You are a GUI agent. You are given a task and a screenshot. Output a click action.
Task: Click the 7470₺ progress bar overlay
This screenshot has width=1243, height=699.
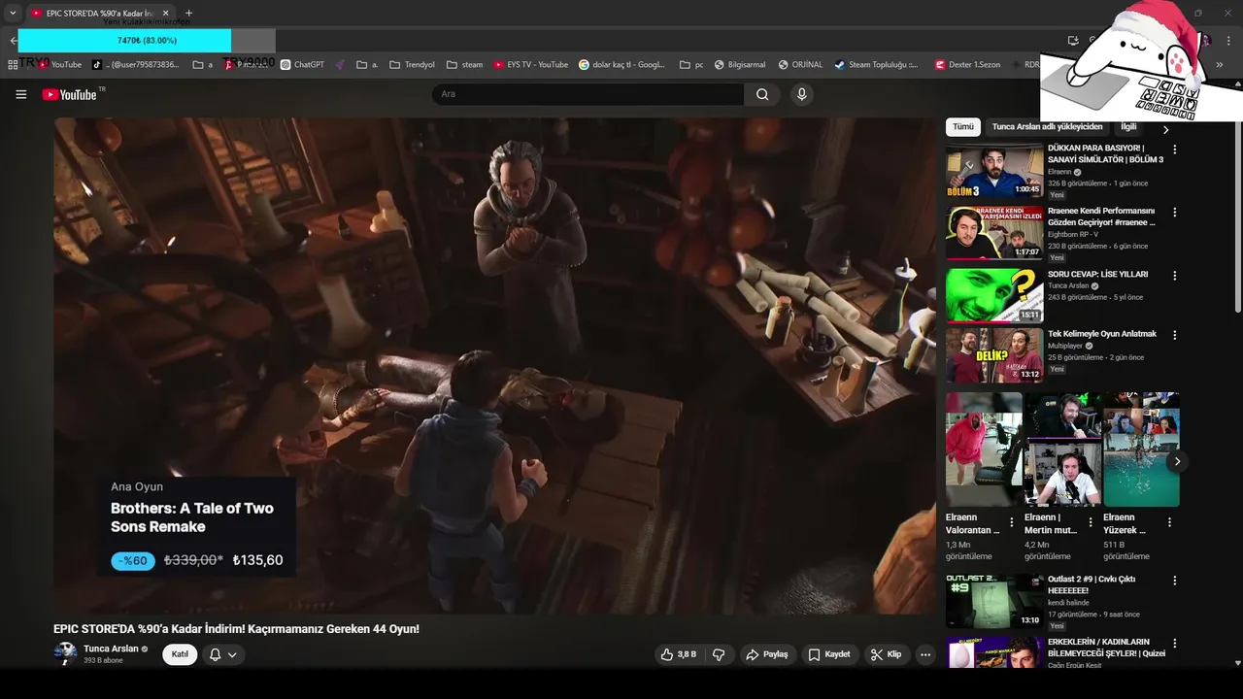coord(147,41)
